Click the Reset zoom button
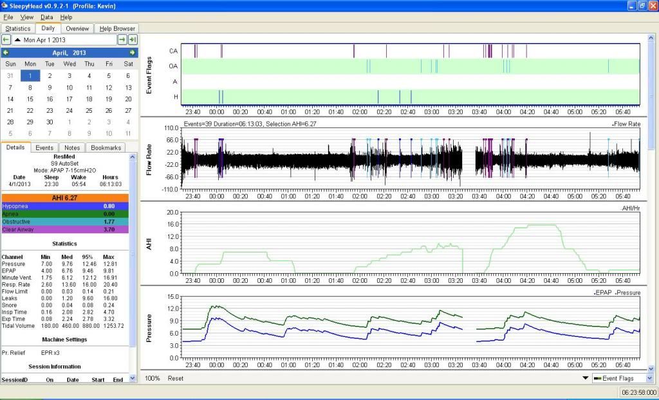659x400 pixels. (x=175, y=378)
